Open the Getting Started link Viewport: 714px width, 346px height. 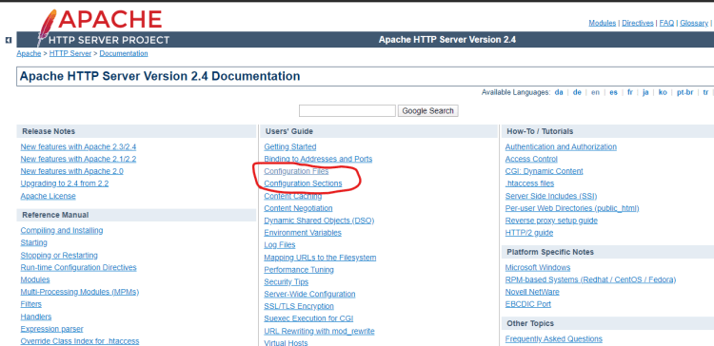coord(290,146)
